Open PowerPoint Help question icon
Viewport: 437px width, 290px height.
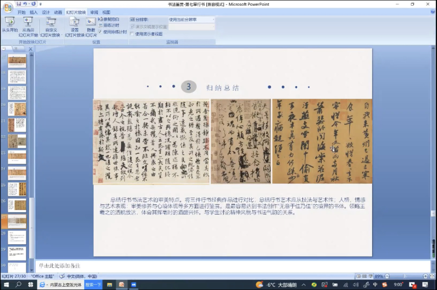click(x=433, y=11)
